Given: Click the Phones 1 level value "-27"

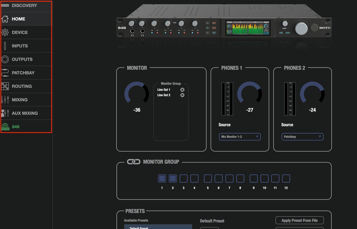Looking at the screenshot, I should 250,110.
